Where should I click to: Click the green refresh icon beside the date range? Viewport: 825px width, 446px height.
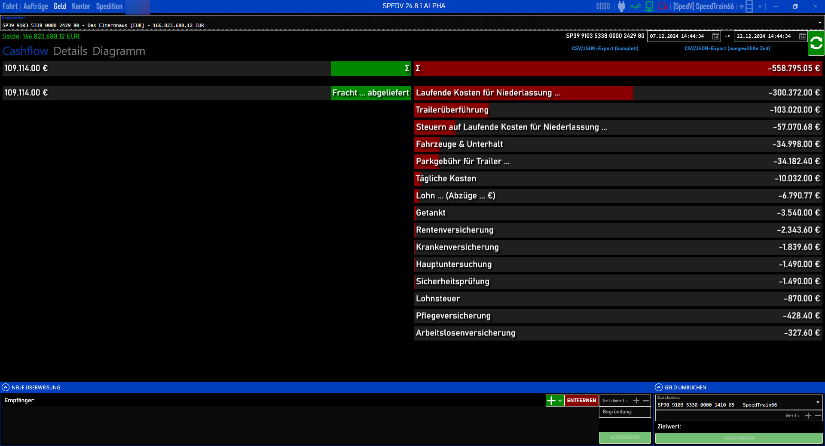coord(816,43)
